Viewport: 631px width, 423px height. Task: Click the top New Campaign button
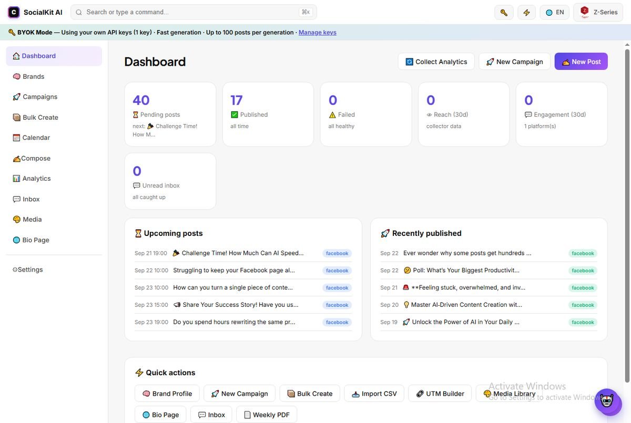(514, 61)
